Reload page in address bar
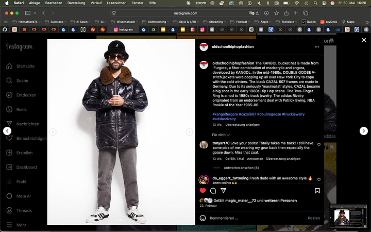The width and height of the screenshot is (371, 232). (x=258, y=13)
